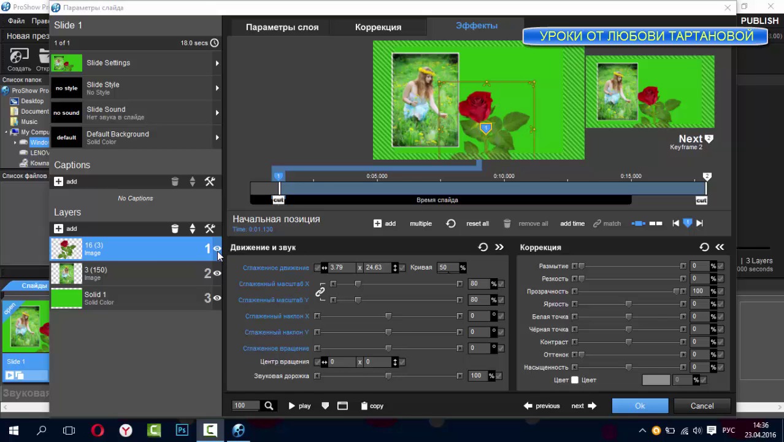The height and width of the screenshot is (442, 784).
Task: Jump to the next keyframe arrow
Action: (x=699, y=223)
